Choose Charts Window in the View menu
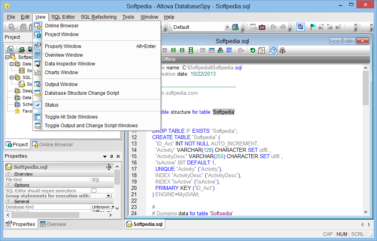The width and height of the screenshot is (377, 241). pyautogui.click(x=97, y=73)
